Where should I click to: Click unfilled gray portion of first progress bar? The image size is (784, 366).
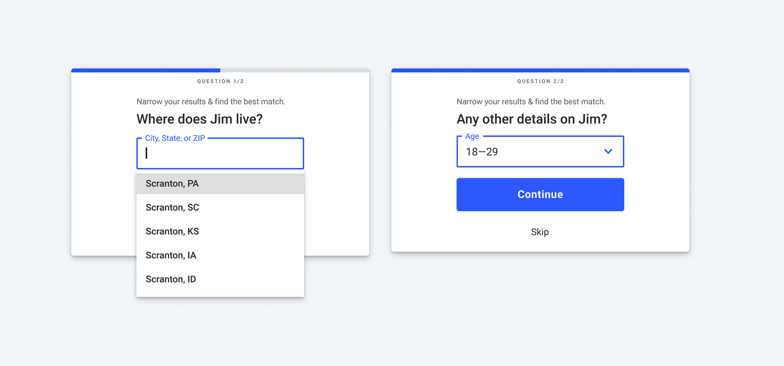(295, 71)
